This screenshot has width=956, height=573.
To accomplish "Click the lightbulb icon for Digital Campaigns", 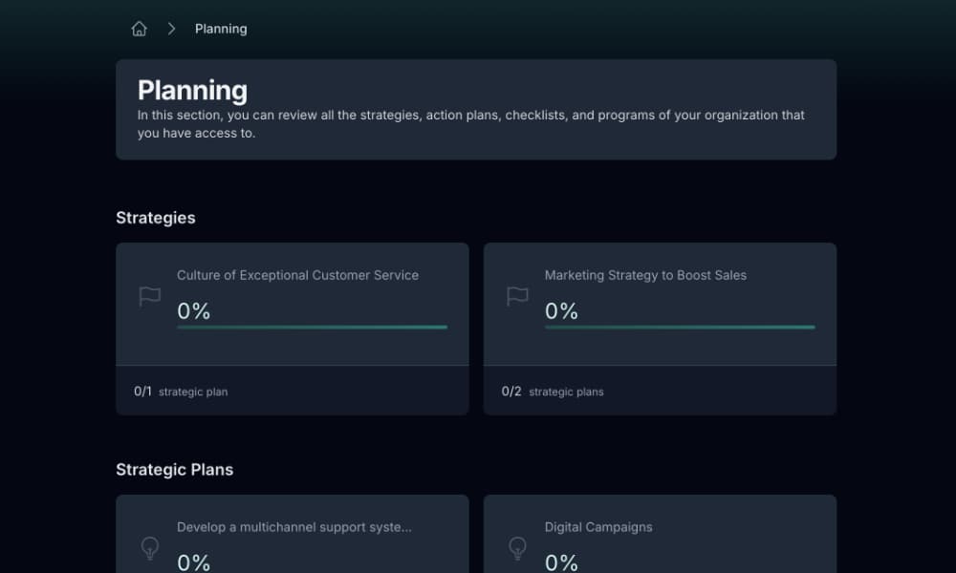I will click(x=517, y=548).
